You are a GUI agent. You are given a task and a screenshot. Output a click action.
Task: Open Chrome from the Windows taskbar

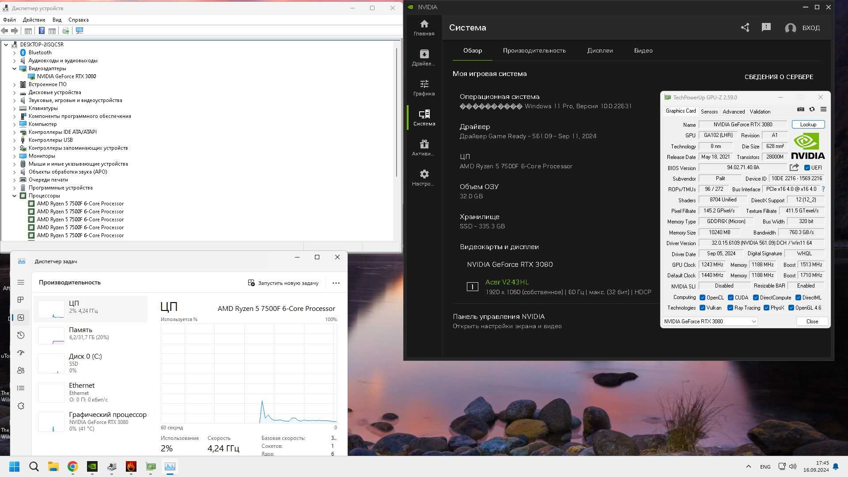pyautogui.click(x=73, y=466)
